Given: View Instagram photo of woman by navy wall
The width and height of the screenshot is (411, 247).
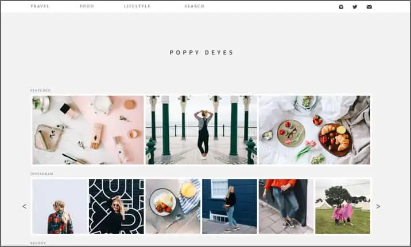Looking at the screenshot, I should [x=230, y=206].
